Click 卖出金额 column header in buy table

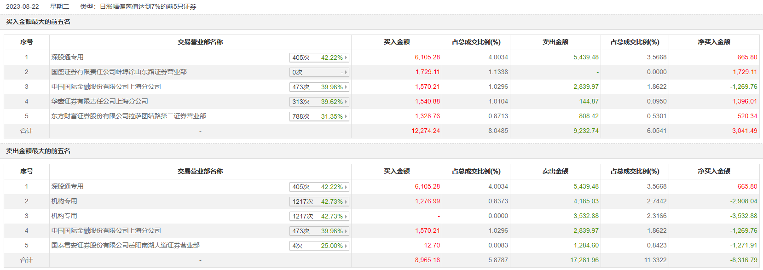tap(555, 42)
